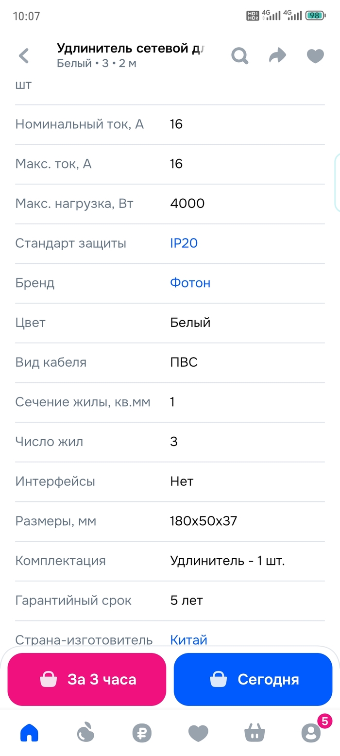Image resolution: width=340 pixels, height=756 pixels.
Task: Tap the green side tab at the right edge
Action: pos(337,183)
